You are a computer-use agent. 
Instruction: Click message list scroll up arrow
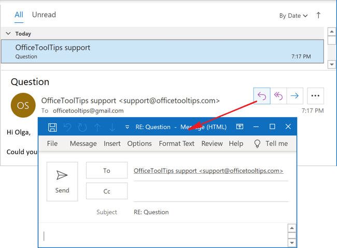coord(332,32)
